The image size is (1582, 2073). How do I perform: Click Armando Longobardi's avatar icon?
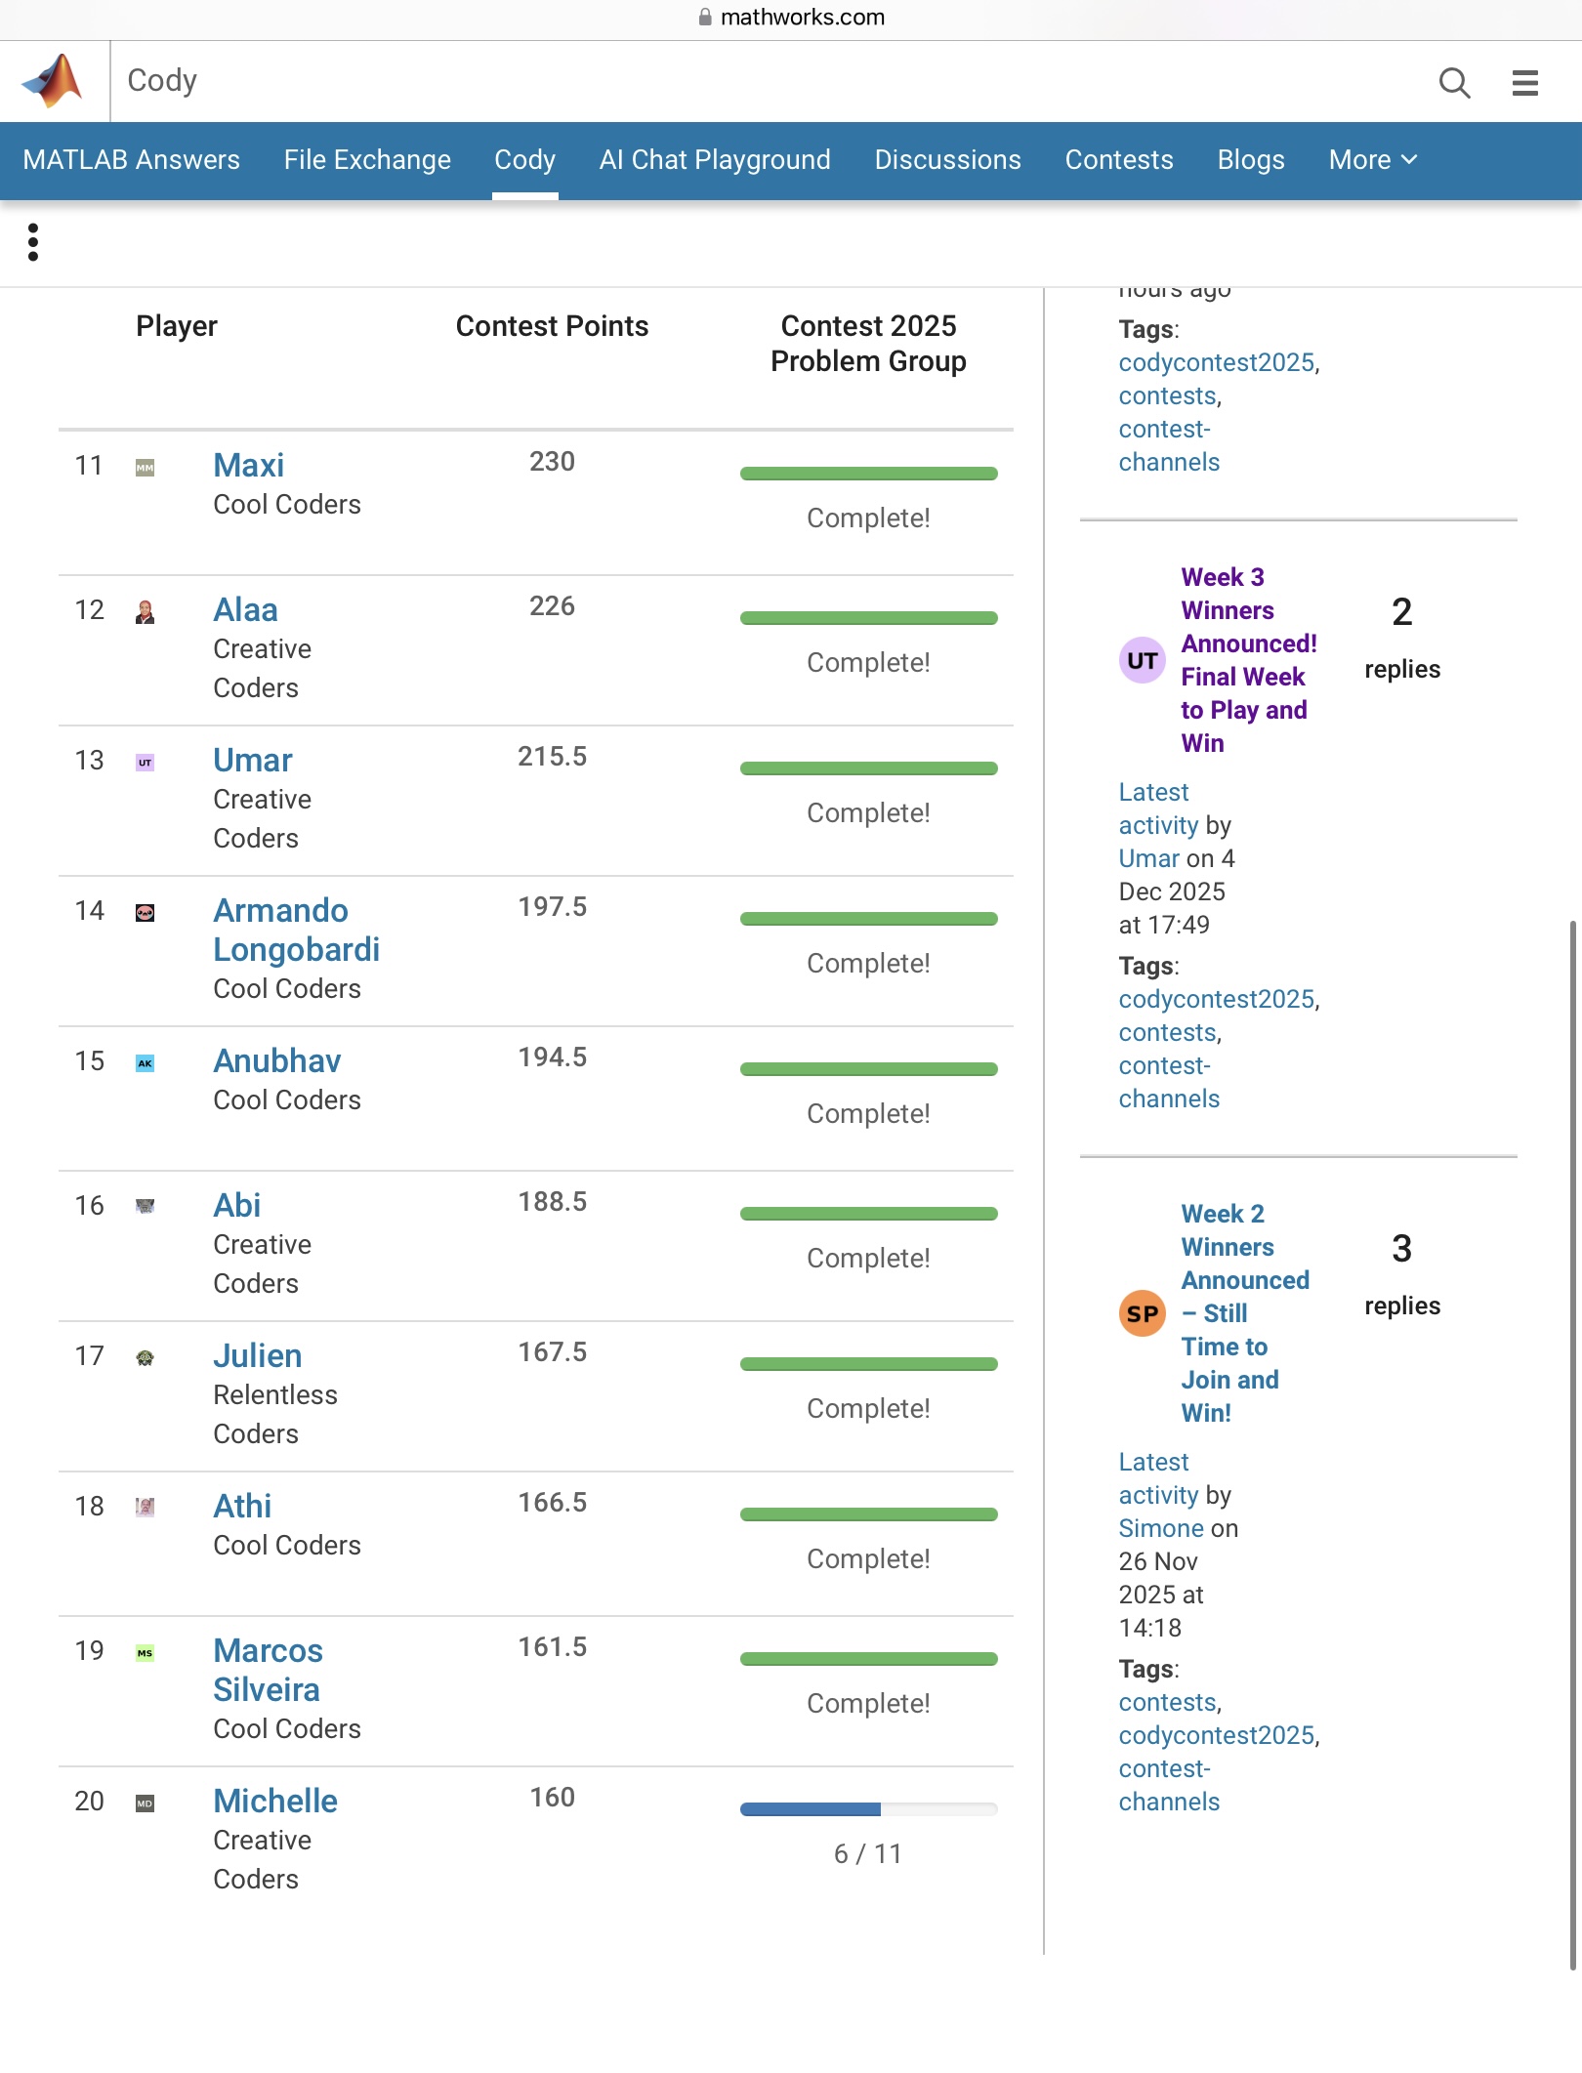(145, 913)
